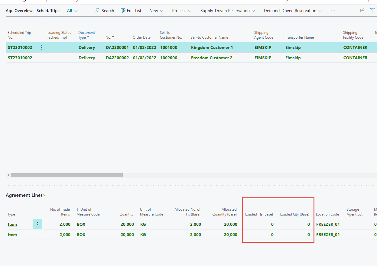This screenshot has height=266, width=377.
Task: Click the Search magnifier icon
Action: pos(97,11)
